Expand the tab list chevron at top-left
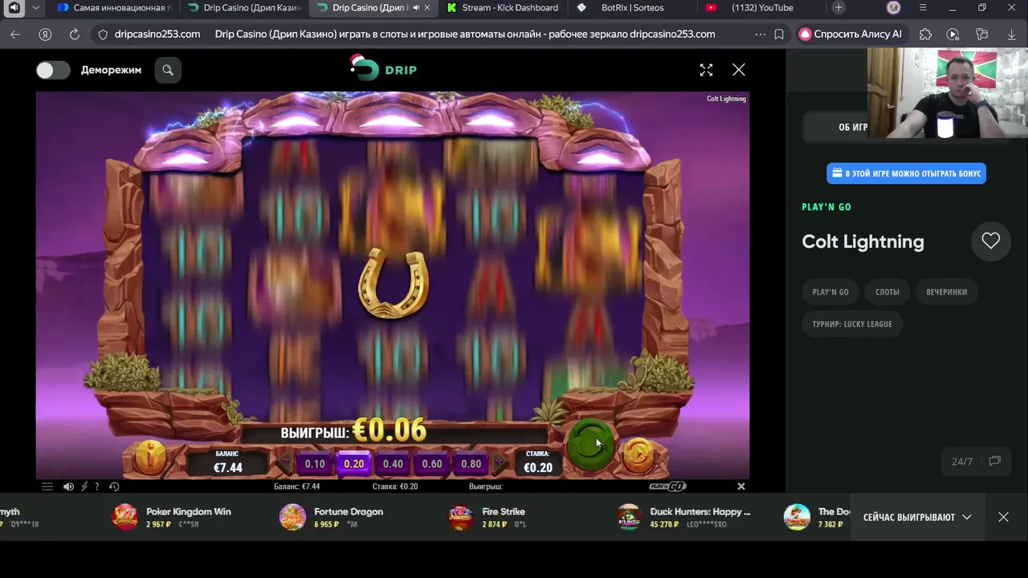Viewport: 1028px width, 578px height. coord(35,8)
